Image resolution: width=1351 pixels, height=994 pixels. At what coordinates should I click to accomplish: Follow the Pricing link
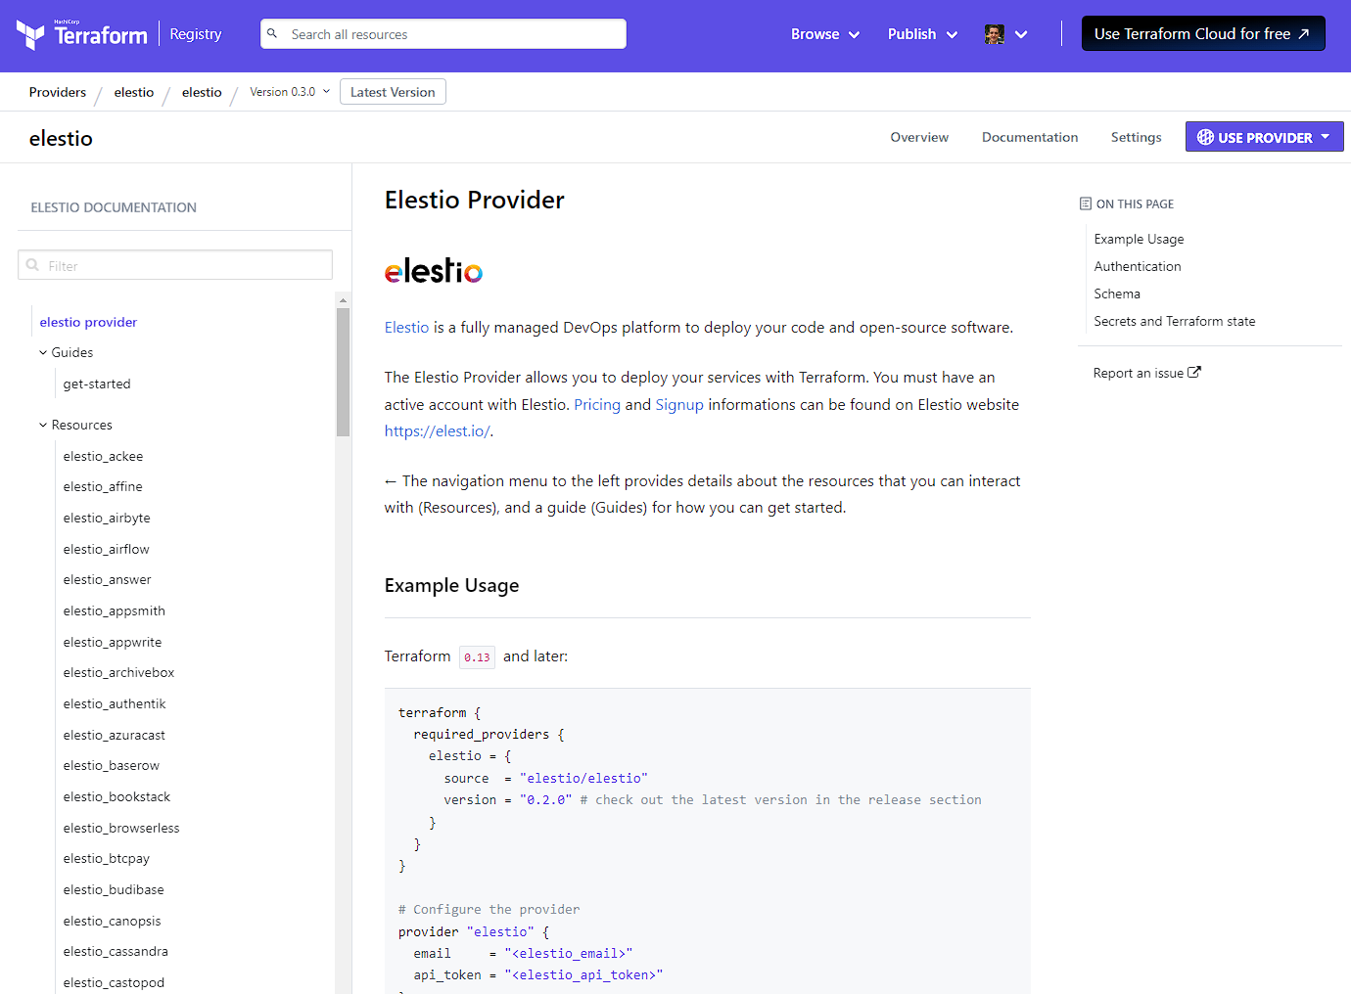pos(597,405)
